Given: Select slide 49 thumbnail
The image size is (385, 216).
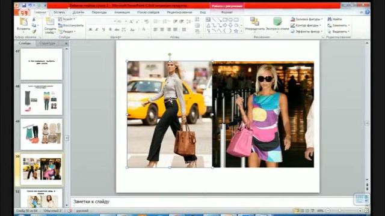Looking at the screenshot, I should (42, 134).
